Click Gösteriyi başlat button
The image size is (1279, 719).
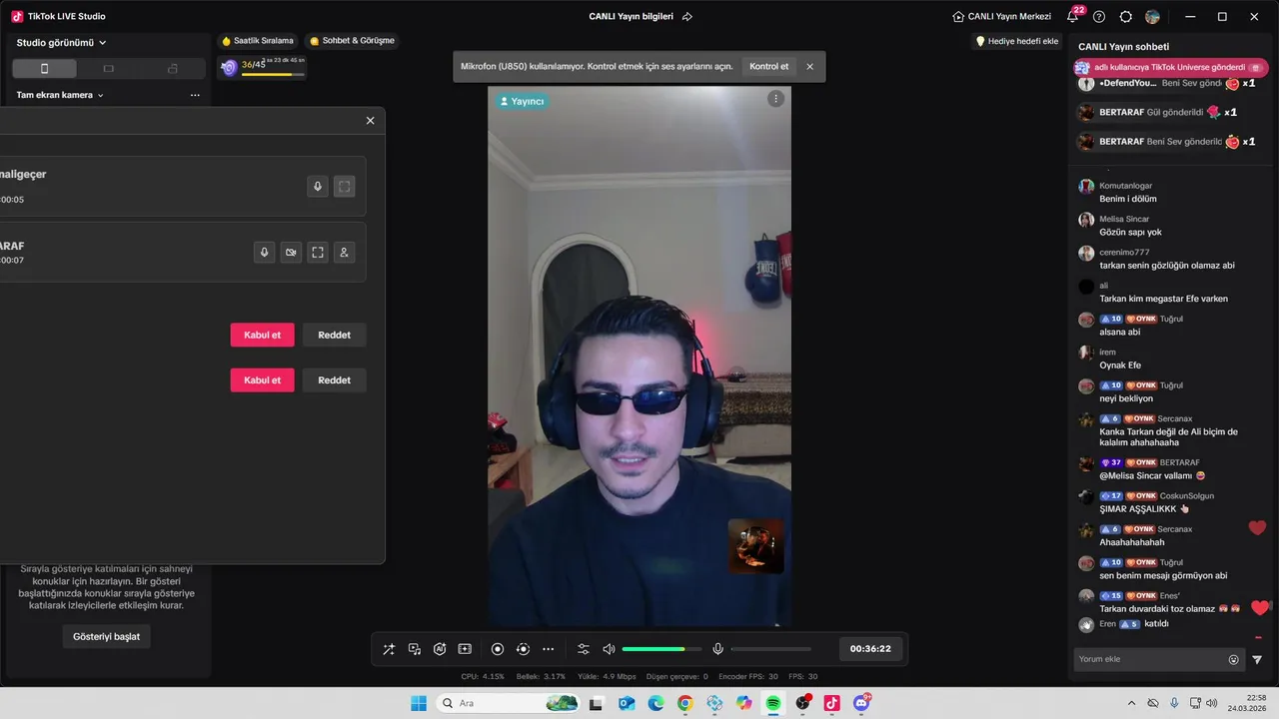pyautogui.click(x=107, y=636)
